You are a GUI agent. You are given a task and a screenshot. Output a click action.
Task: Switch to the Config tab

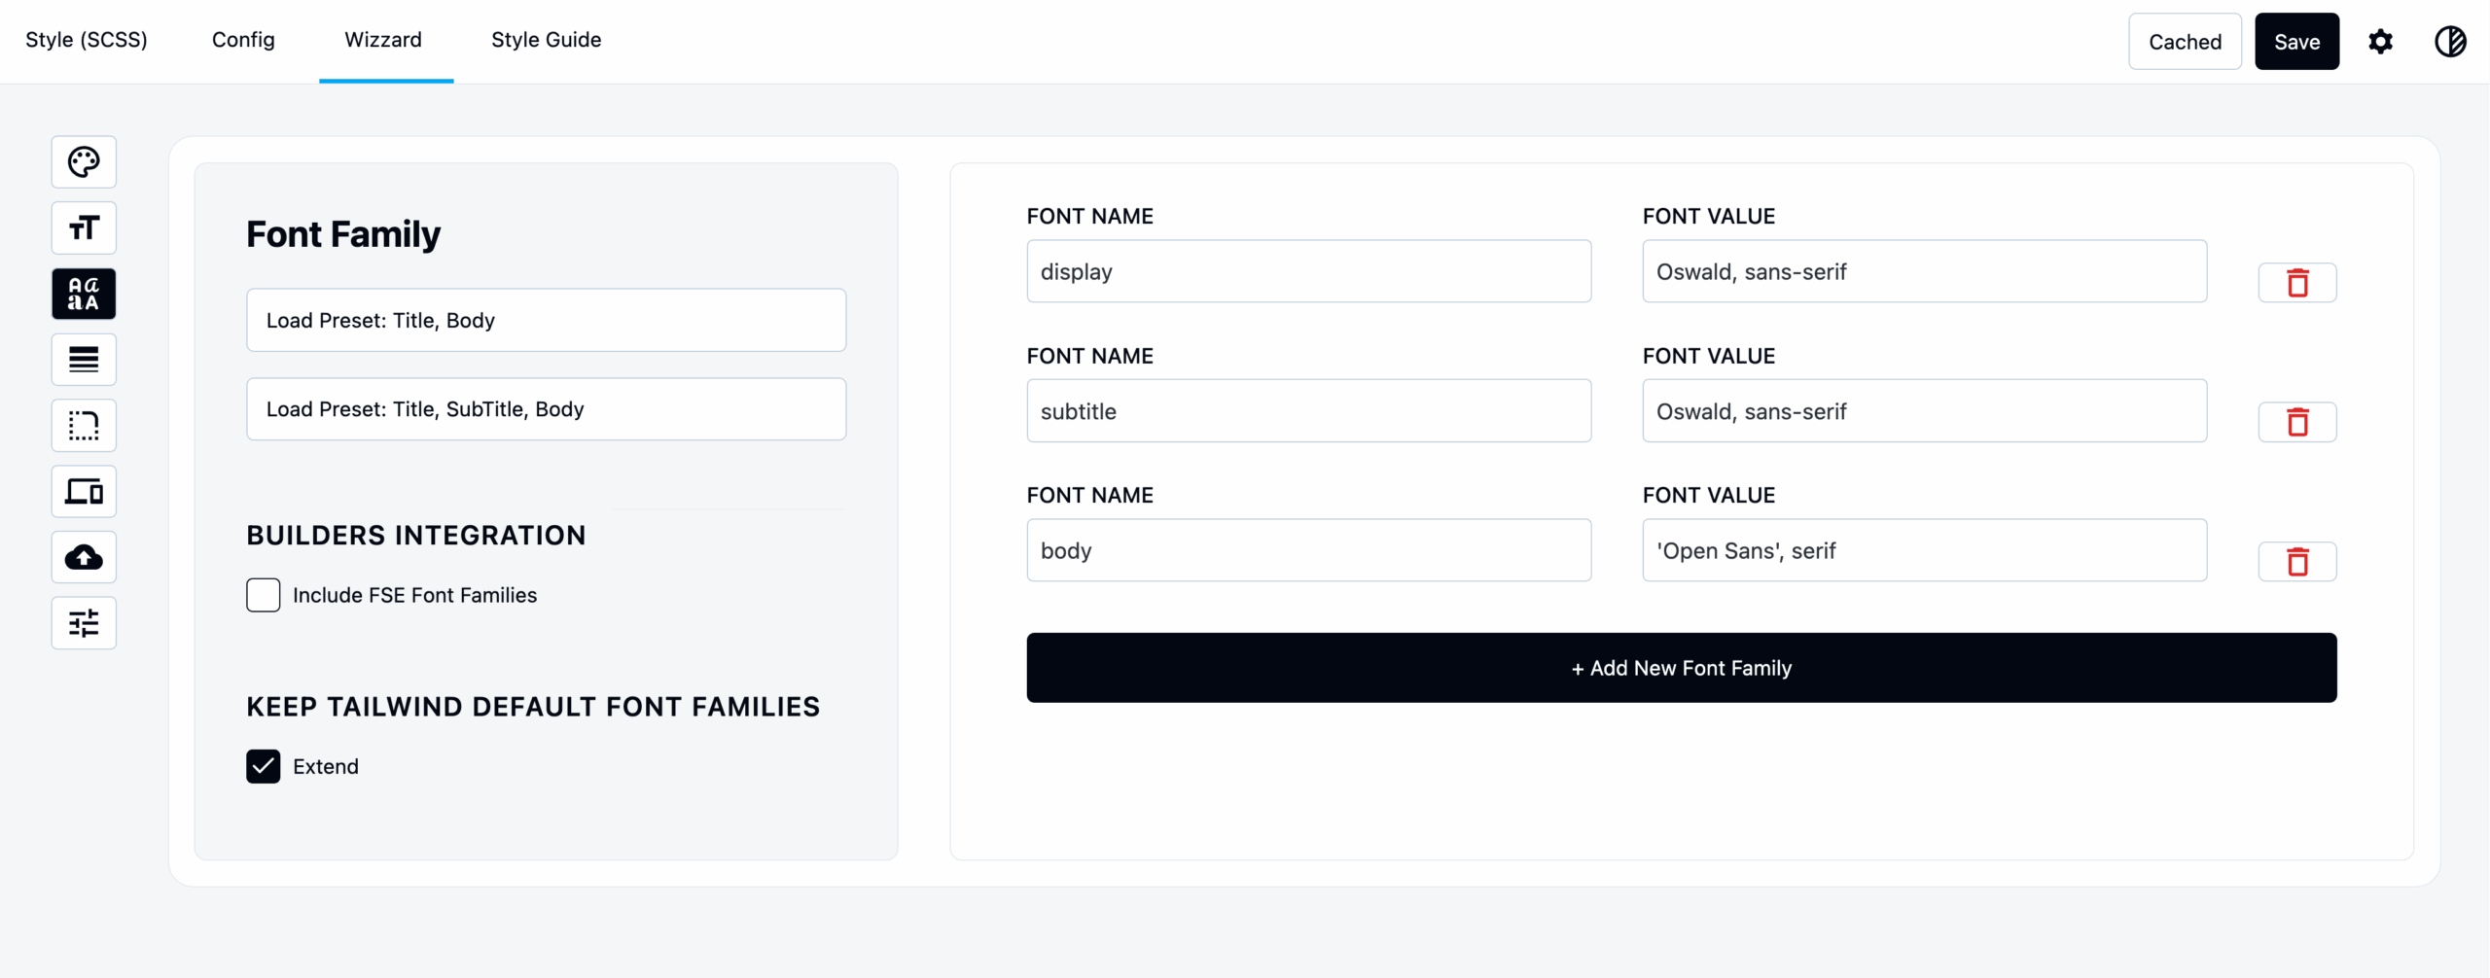(242, 40)
